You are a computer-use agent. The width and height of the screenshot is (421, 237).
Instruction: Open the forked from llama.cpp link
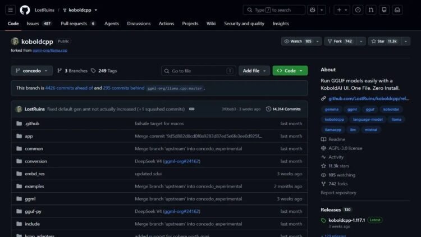pyautogui.click(x=50, y=50)
